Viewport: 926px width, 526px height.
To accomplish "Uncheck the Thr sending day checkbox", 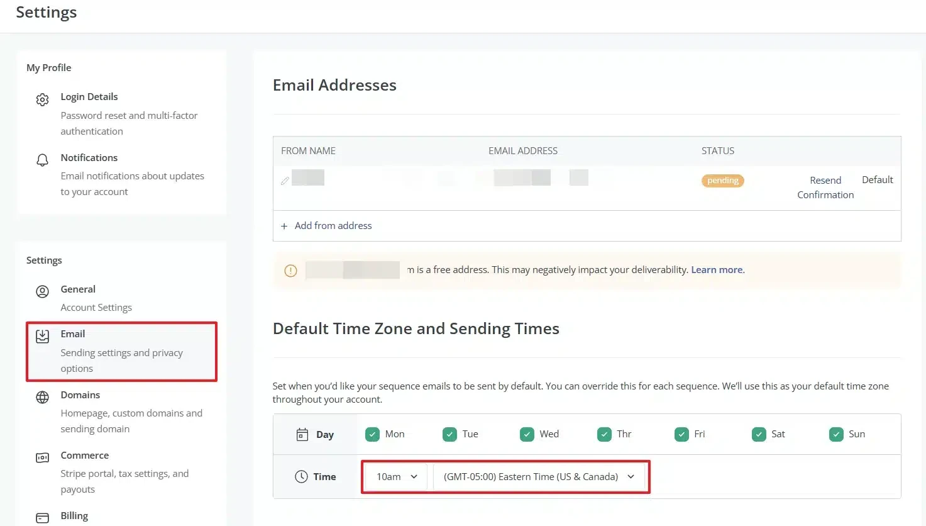I will [x=604, y=434].
